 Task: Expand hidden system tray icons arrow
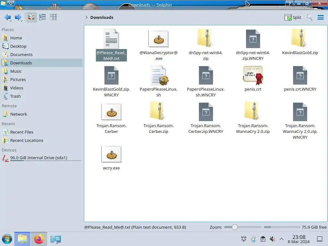[282, 239]
